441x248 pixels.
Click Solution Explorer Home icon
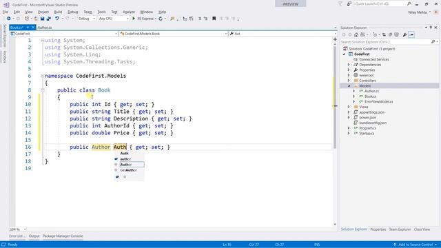(356, 34)
